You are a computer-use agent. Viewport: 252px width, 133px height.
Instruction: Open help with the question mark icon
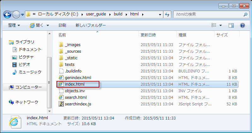242,25
